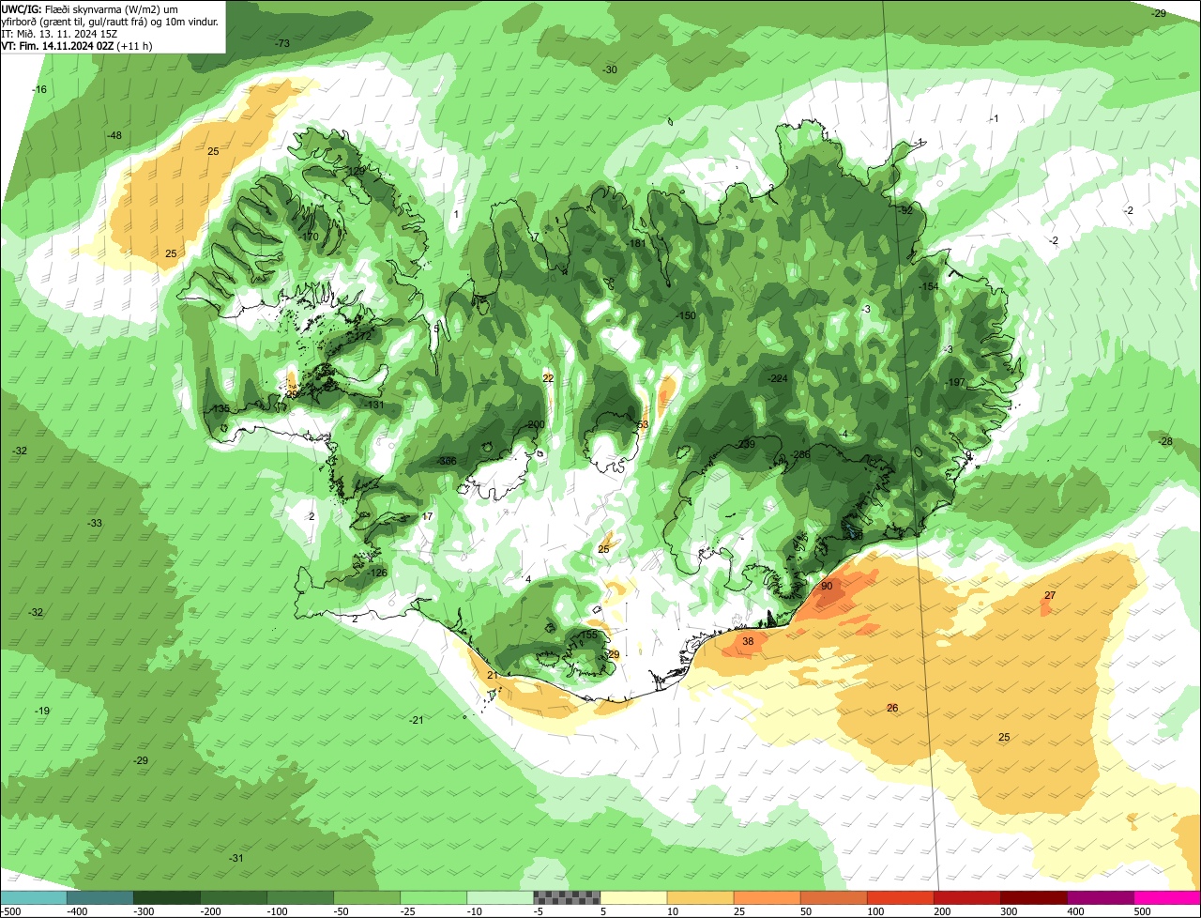Click the -150 value on the map
Viewport: 1201px width, 918px height.
[686, 316]
